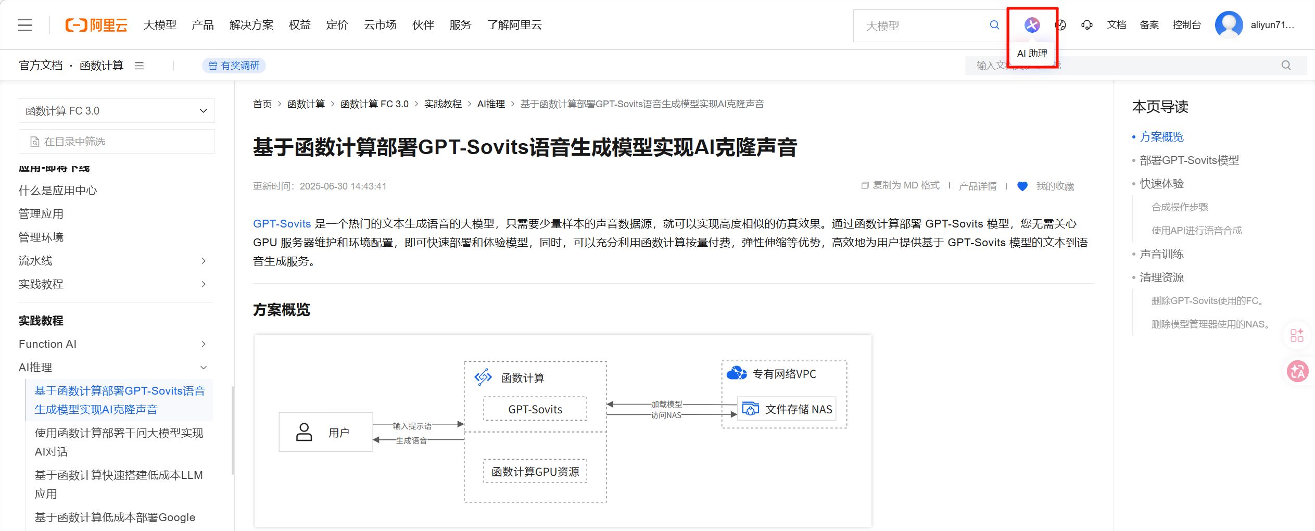Open the 云市场 top menu

tap(380, 25)
